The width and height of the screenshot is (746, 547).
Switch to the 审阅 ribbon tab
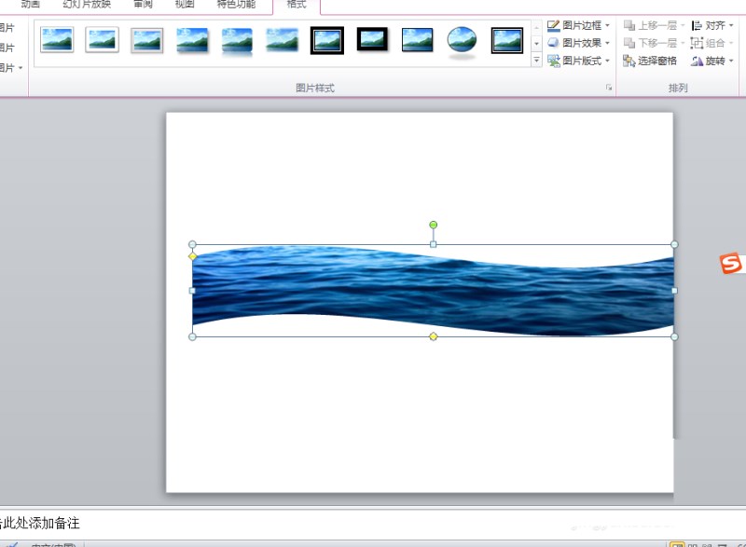(x=144, y=5)
